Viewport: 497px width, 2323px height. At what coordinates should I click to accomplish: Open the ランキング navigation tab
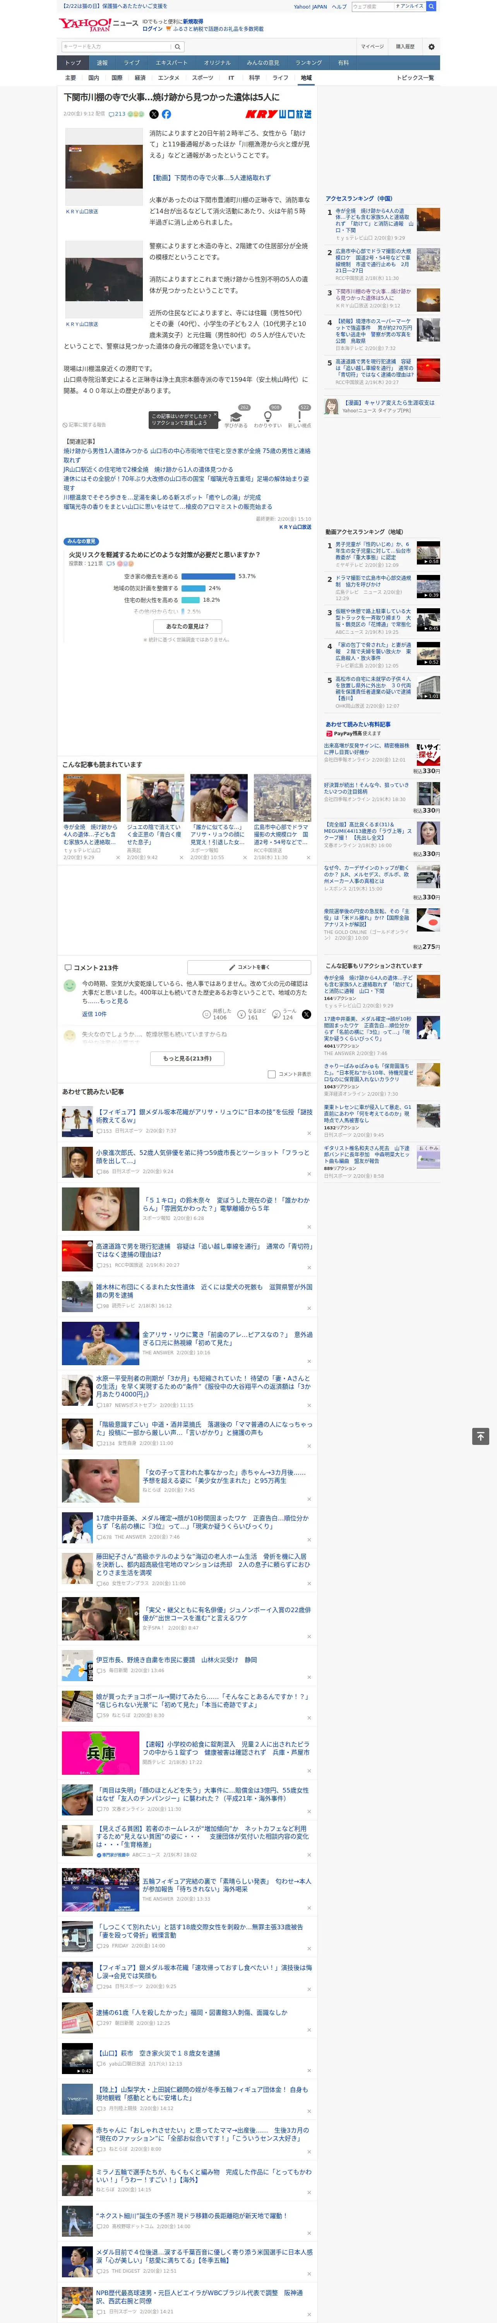(308, 63)
